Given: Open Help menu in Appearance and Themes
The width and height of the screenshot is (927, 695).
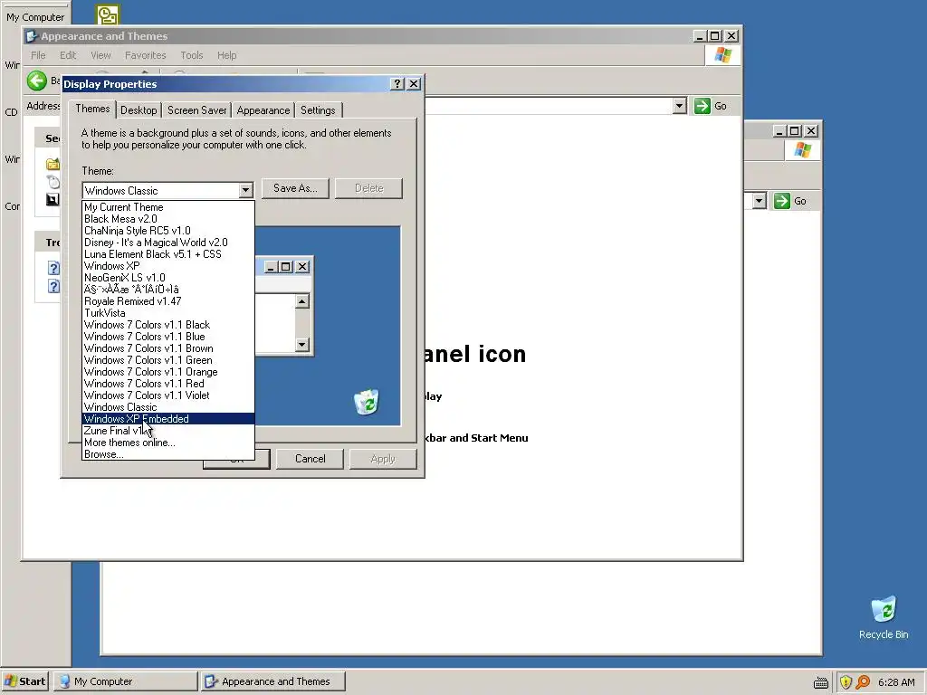Looking at the screenshot, I should click(226, 55).
